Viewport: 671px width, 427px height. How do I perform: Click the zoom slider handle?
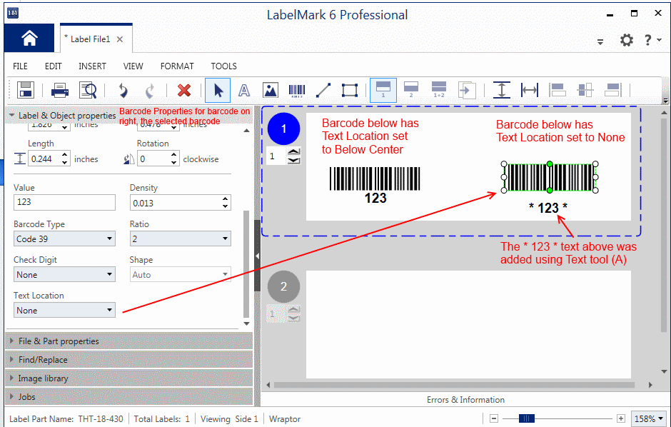526,418
